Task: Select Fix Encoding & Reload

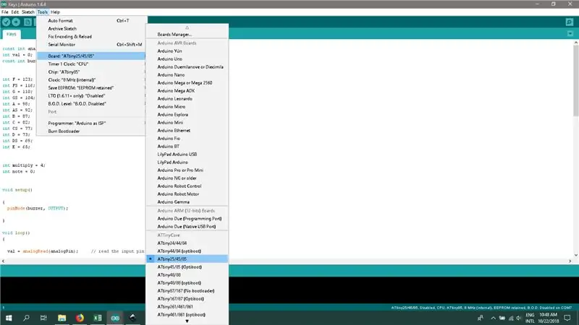Action: click(91, 37)
